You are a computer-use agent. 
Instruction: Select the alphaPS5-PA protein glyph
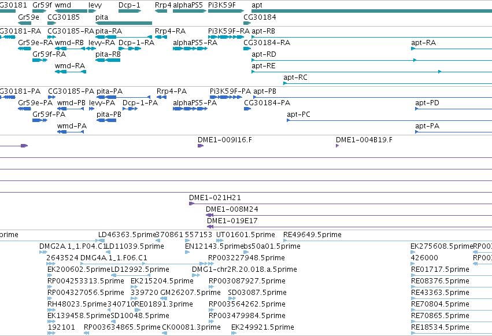tap(190, 109)
